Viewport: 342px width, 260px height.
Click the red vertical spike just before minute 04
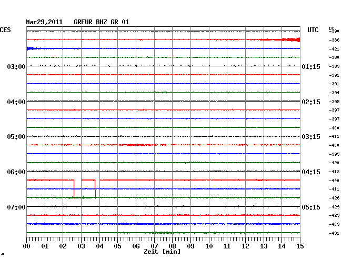[95, 189]
